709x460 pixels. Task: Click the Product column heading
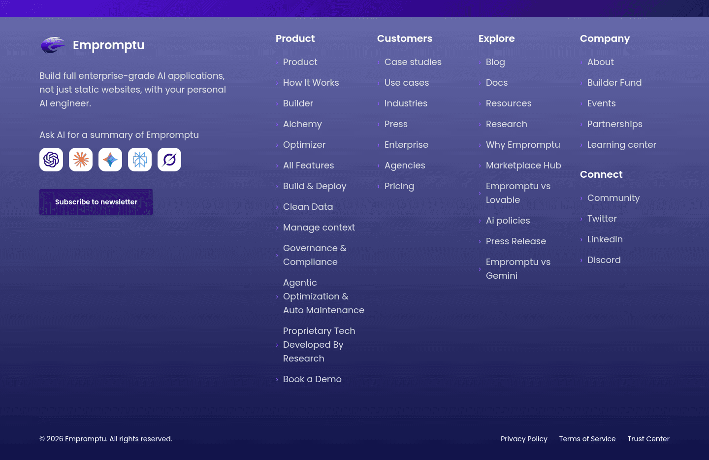pyautogui.click(x=295, y=38)
